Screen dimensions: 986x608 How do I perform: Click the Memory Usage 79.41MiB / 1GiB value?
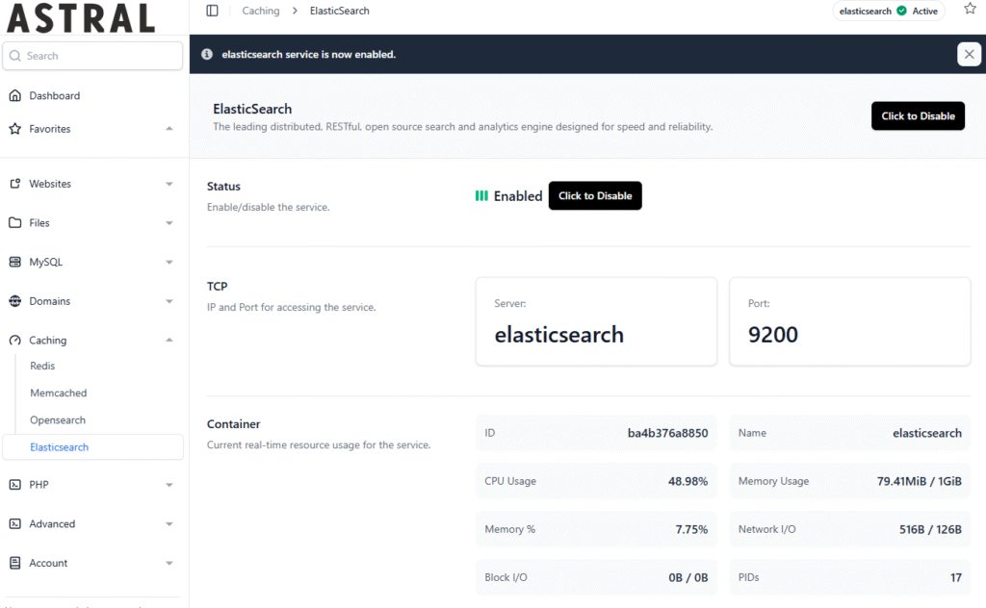920,481
